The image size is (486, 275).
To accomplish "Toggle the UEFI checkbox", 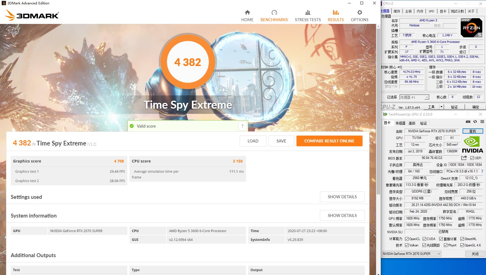I will (x=472, y=158).
